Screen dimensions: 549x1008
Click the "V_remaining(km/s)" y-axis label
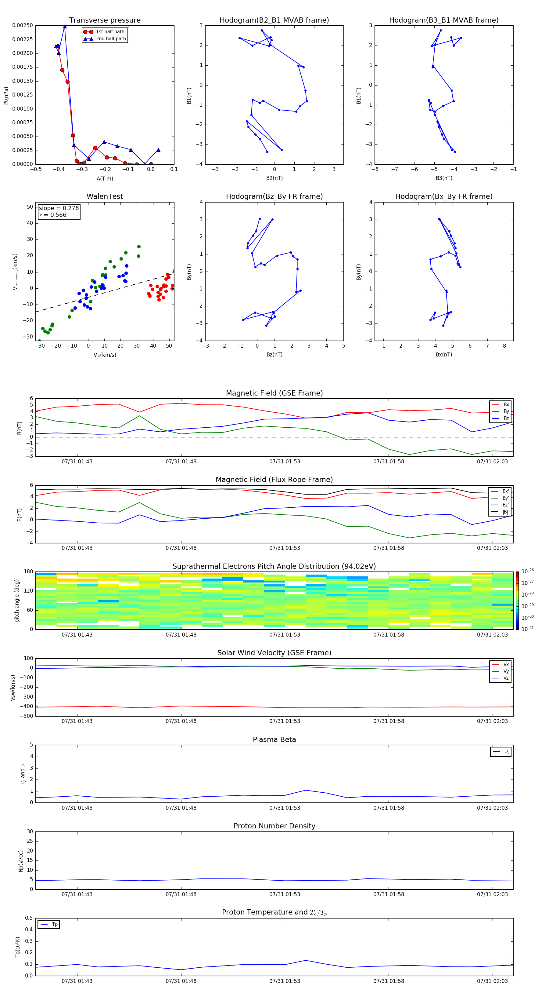pyautogui.click(x=15, y=272)
